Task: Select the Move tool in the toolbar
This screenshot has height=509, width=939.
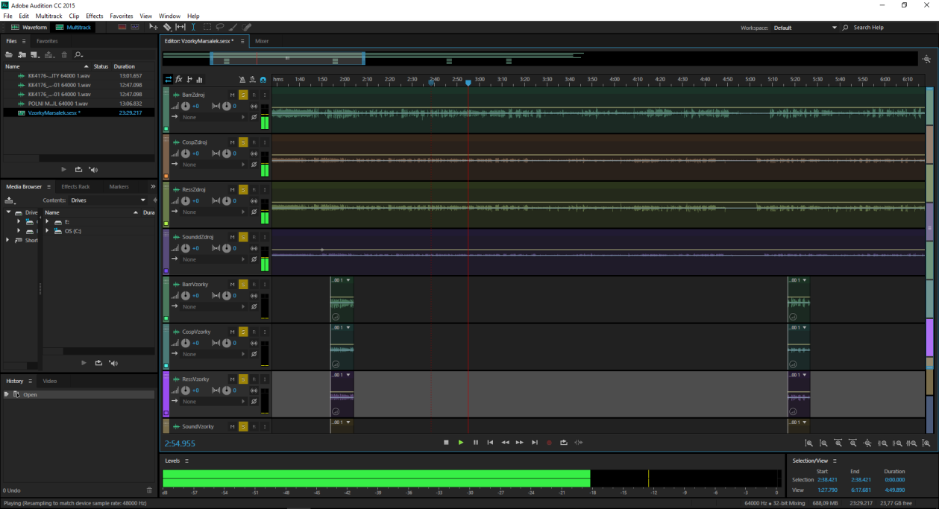Action: pyautogui.click(x=154, y=28)
